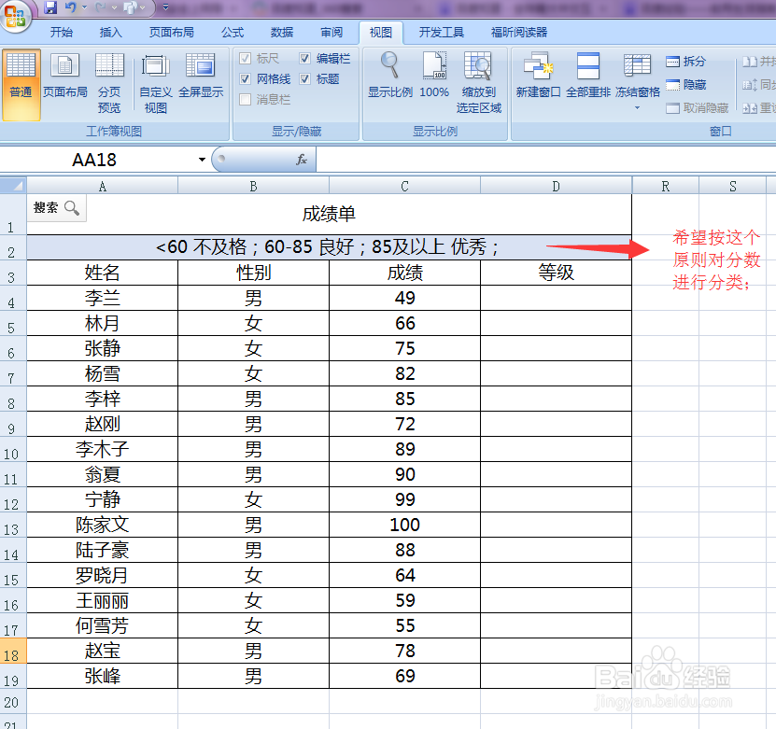Image resolution: width=776 pixels, height=729 pixels.
Task: Click the Select All corner button
Action: coord(13,186)
